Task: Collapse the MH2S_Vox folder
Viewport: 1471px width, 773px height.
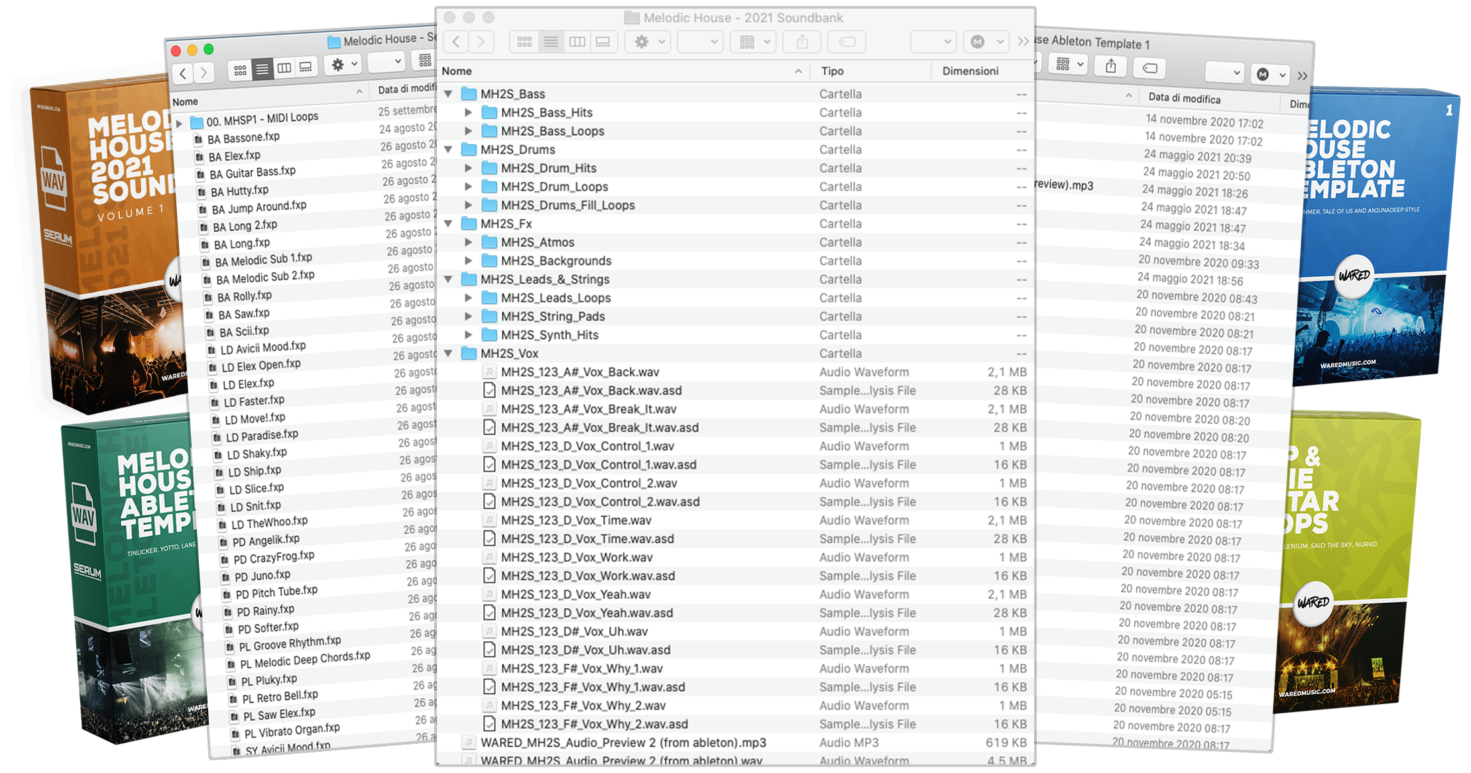Action: 449,354
